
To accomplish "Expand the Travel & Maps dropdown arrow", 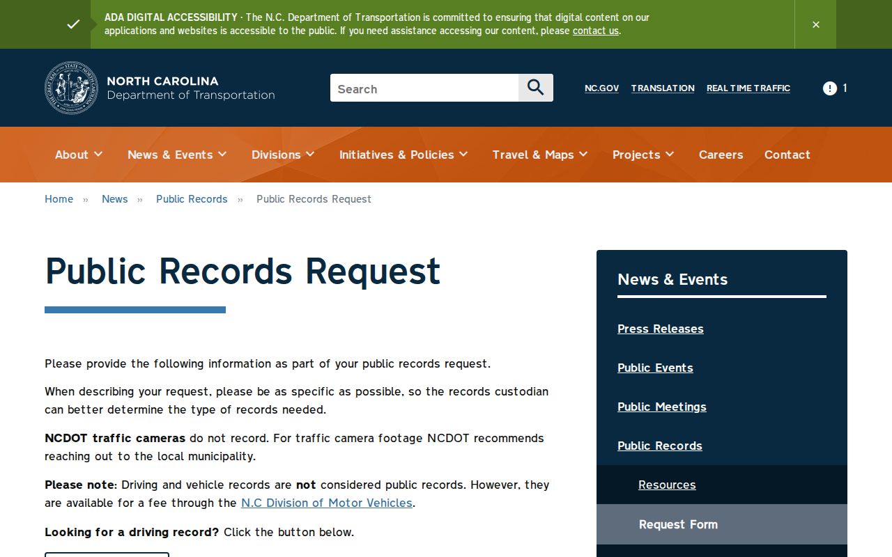I will click(x=583, y=155).
